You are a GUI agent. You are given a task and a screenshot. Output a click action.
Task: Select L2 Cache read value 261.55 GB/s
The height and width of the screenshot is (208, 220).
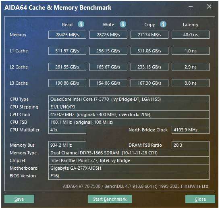tap(67, 67)
